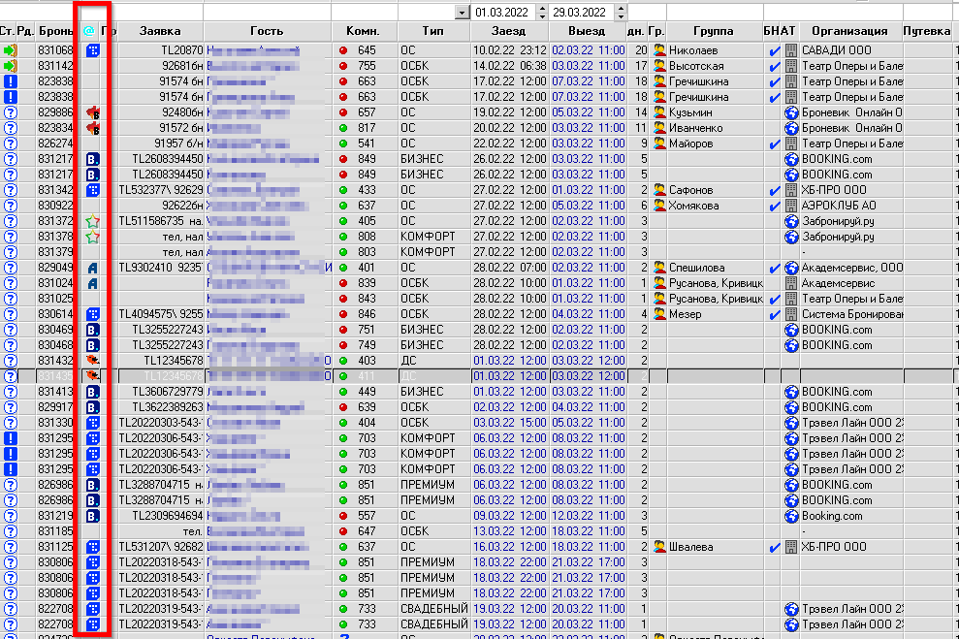This screenshot has width=959, height=639.
Task: Click the spinner arrows of the 01.03.2022 date
Action: click(x=543, y=13)
